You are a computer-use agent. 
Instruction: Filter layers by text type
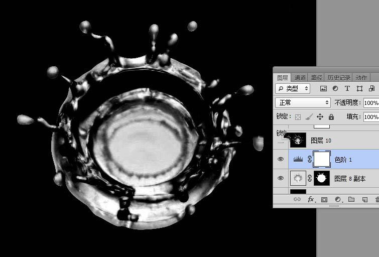(347, 88)
